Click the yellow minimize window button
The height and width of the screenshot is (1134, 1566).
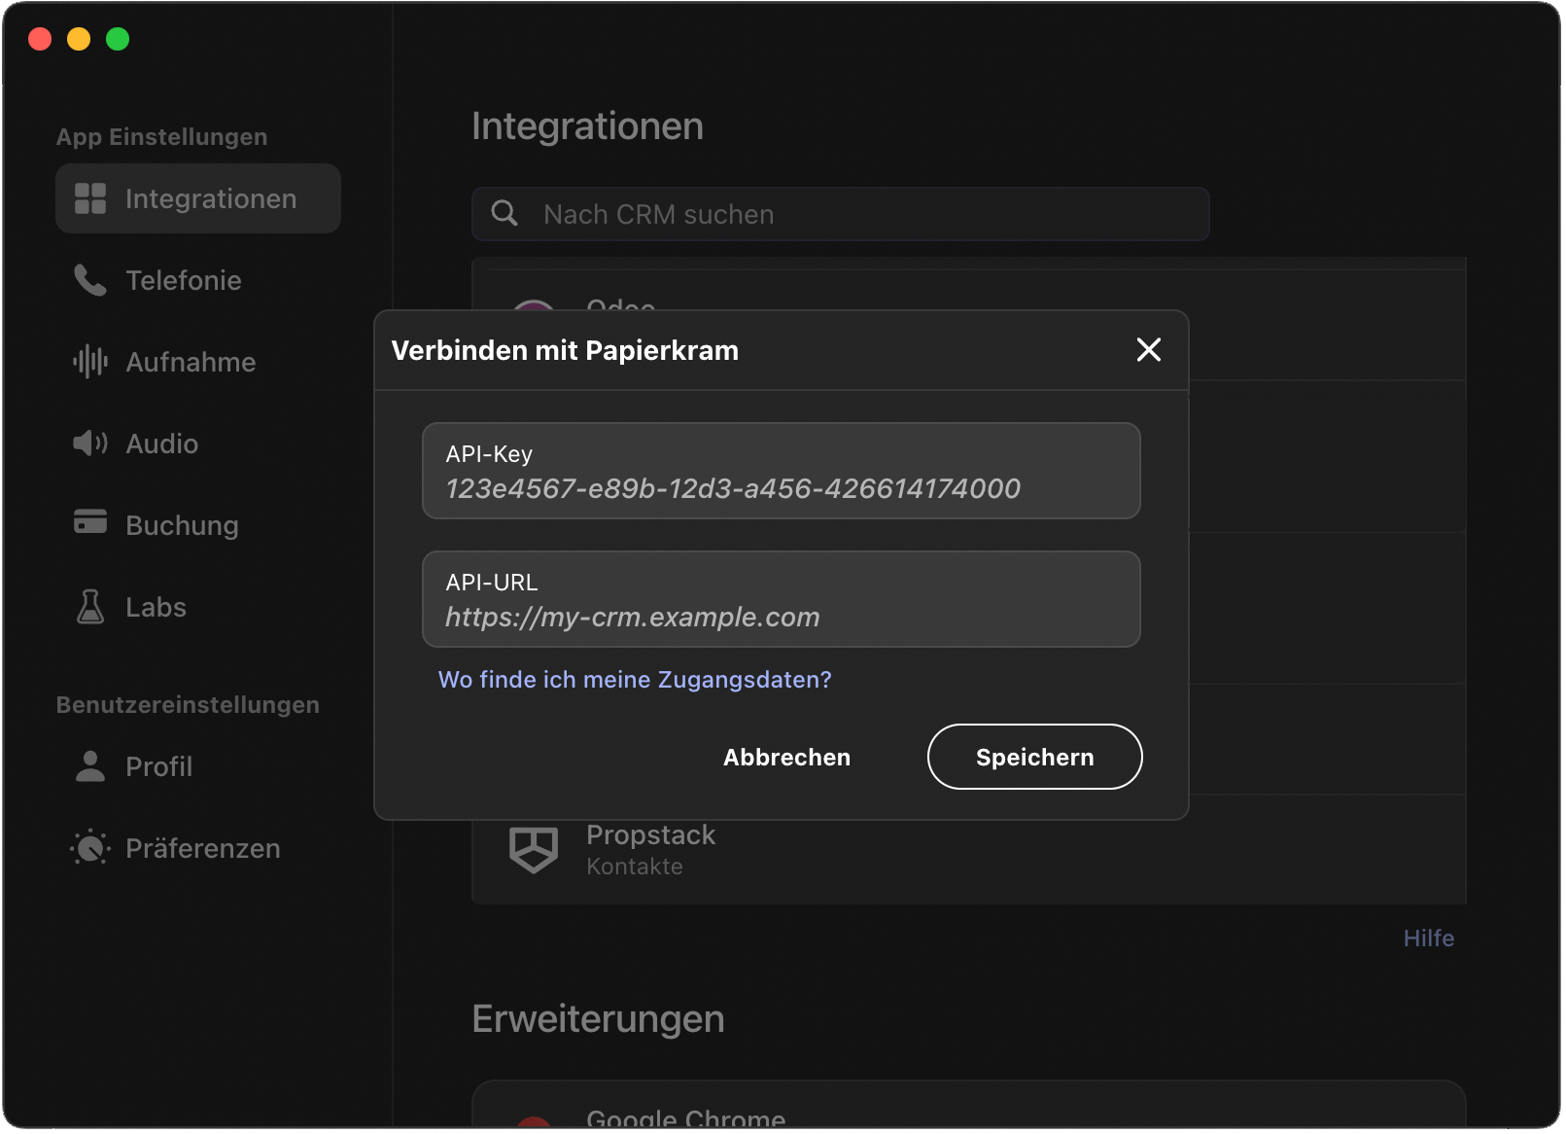(x=79, y=39)
